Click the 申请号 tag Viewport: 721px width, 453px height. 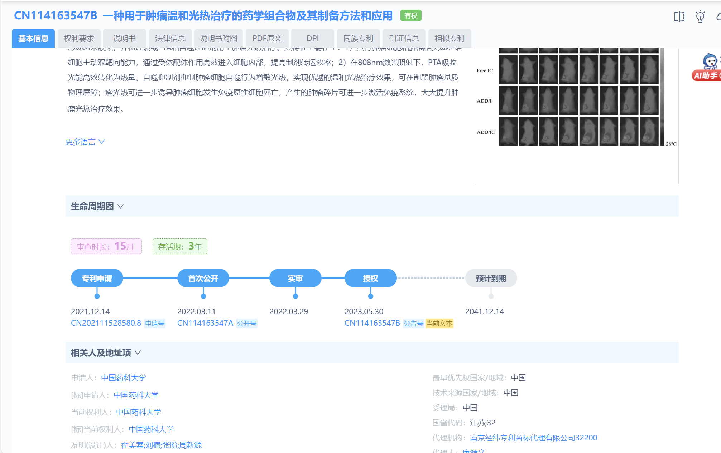point(155,324)
